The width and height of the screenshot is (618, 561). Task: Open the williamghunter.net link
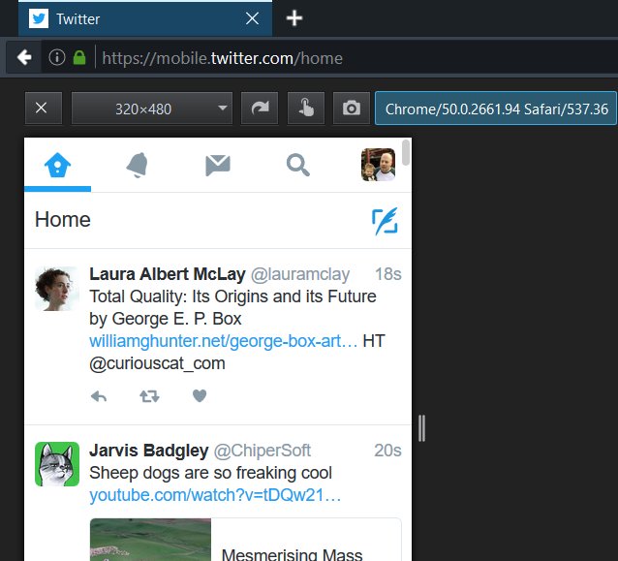[223, 341]
